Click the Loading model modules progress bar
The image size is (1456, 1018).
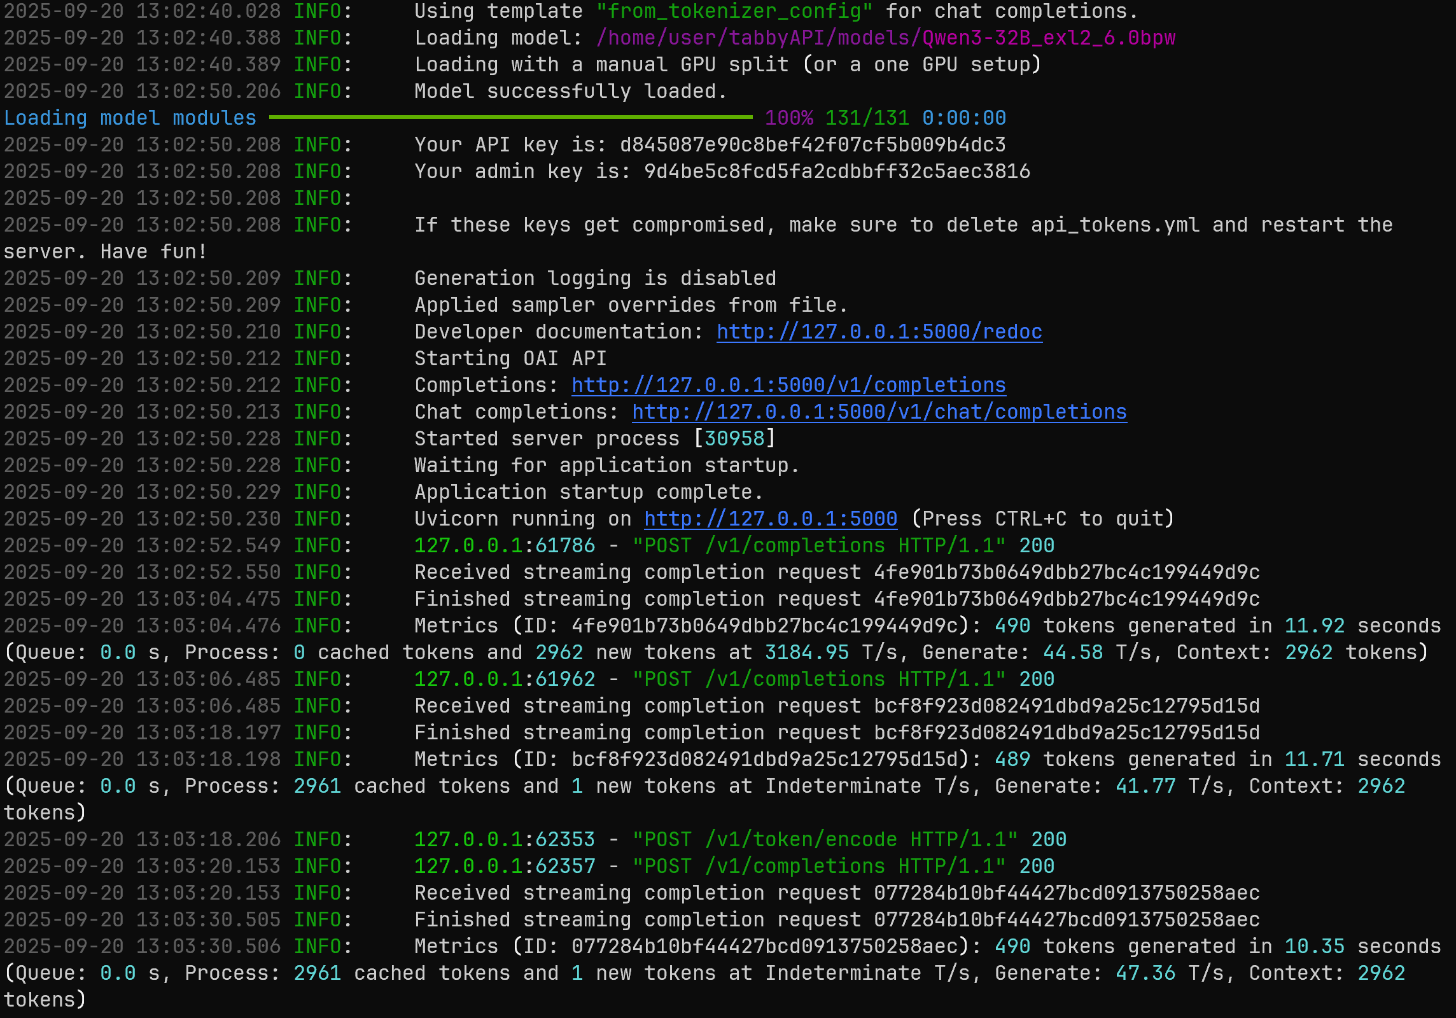tap(510, 118)
